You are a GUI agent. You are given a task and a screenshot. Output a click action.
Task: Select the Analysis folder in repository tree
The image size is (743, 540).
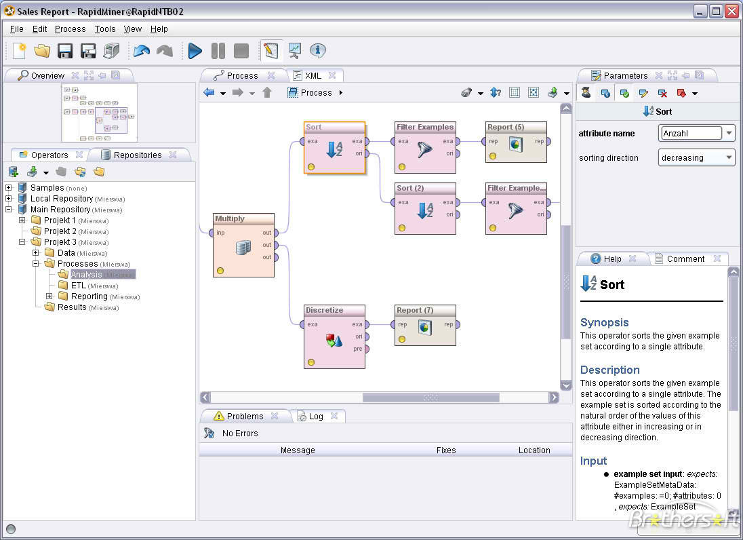click(x=97, y=275)
